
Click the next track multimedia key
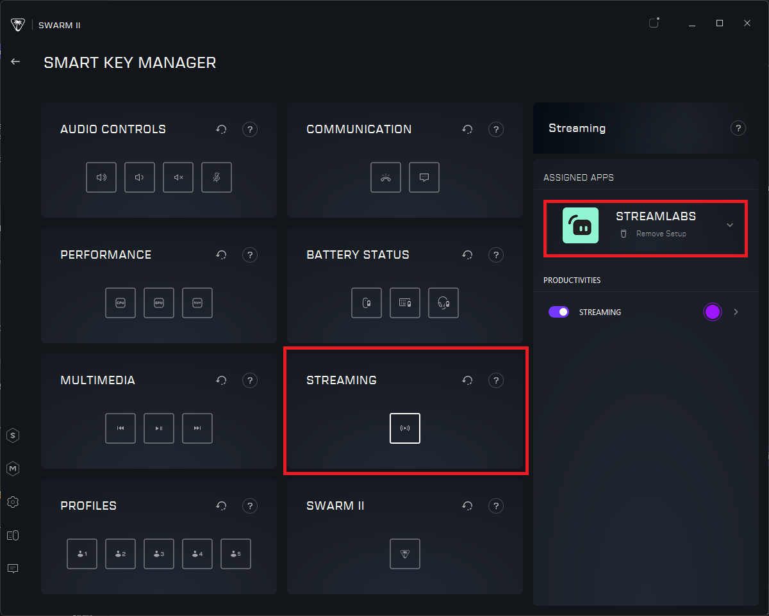197,428
